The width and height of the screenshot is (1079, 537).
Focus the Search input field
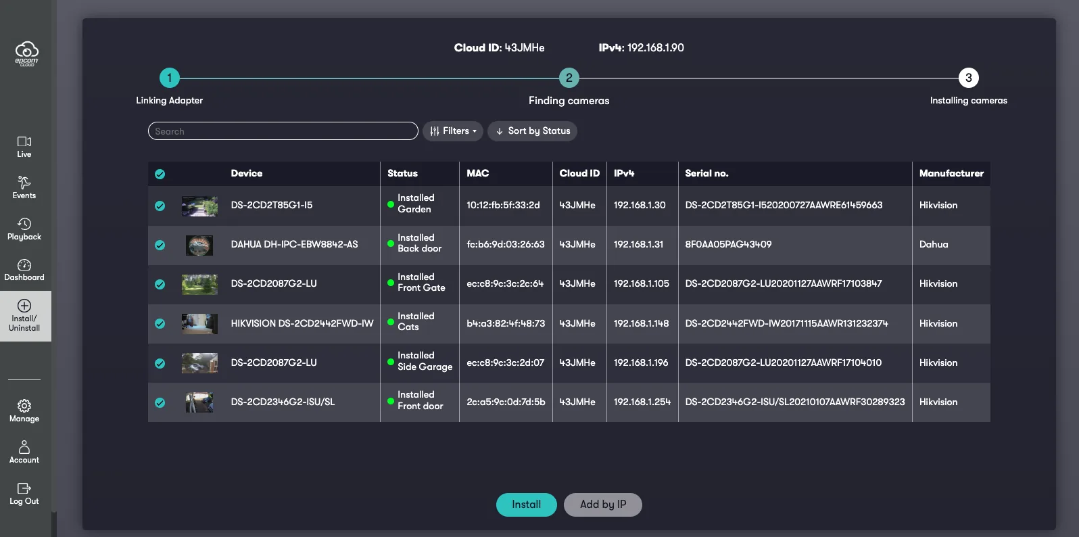(283, 131)
